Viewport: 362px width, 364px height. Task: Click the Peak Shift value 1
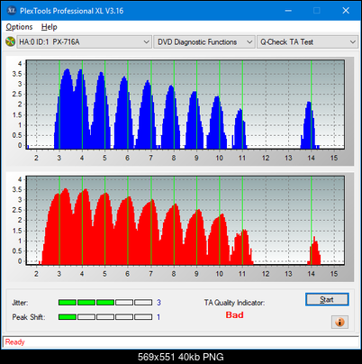tap(158, 317)
